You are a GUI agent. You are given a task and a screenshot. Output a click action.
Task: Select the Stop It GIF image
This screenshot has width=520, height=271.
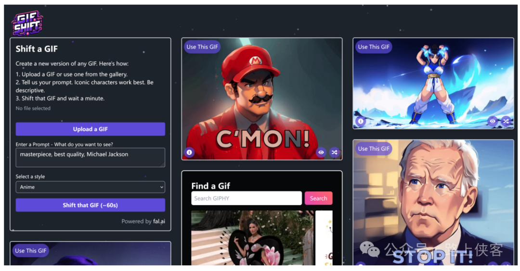click(x=433, y=202)
